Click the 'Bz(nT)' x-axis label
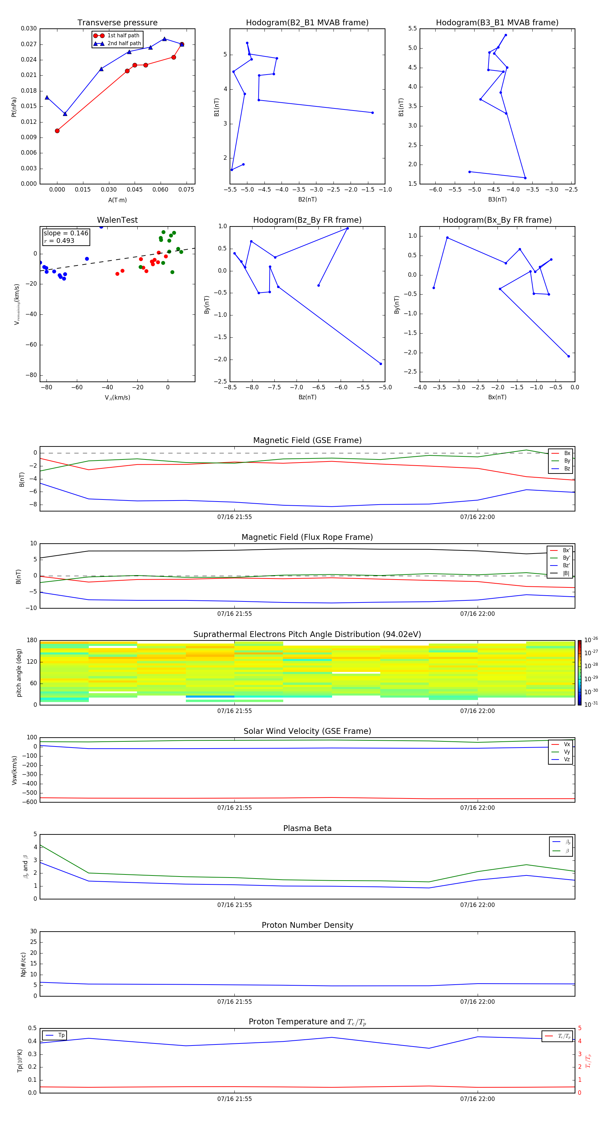Image resolution: width=615 pixels, height=1129 pixels. [x=307, y=397]
